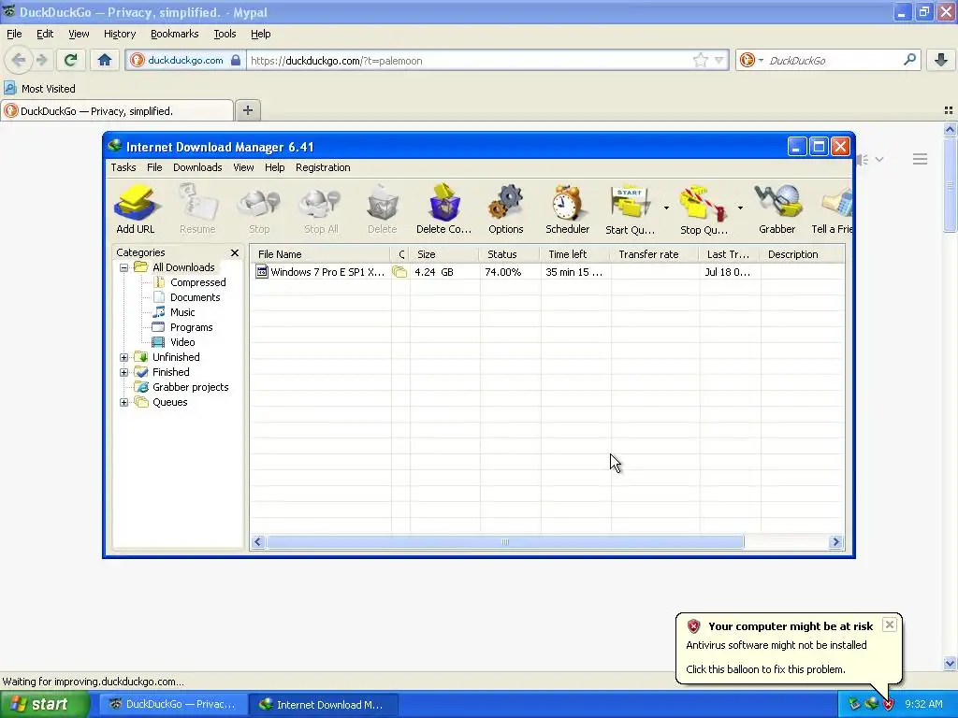The image size is (958, 718).
Task: Click IDM horizontal scrollbar thumb
Action: pos(505,542)
